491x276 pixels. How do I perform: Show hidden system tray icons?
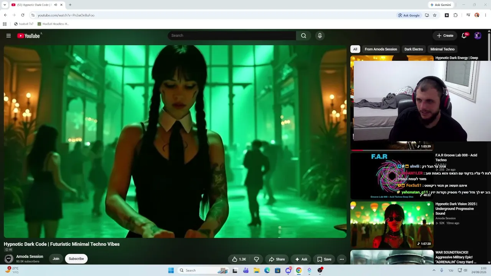(434, 270)
